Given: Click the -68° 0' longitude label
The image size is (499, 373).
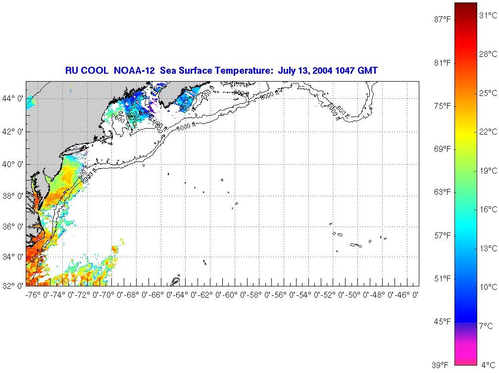Looking at the screenshot, I should (x=136, y=295).
